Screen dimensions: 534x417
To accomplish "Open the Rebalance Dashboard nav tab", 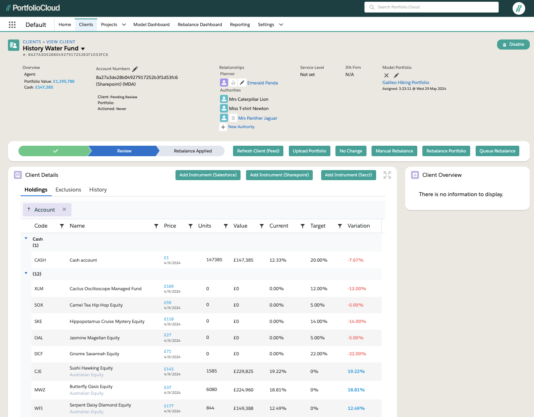I will click(199, 25).
